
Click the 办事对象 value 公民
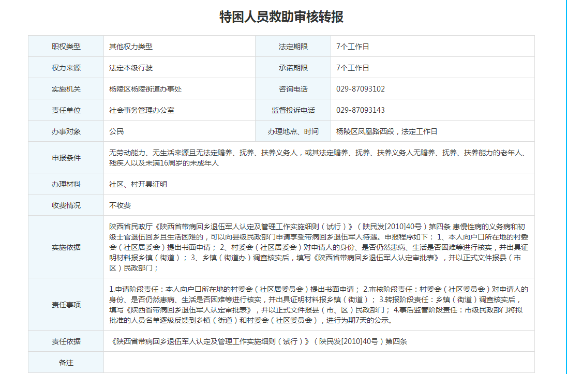(116, 131)
